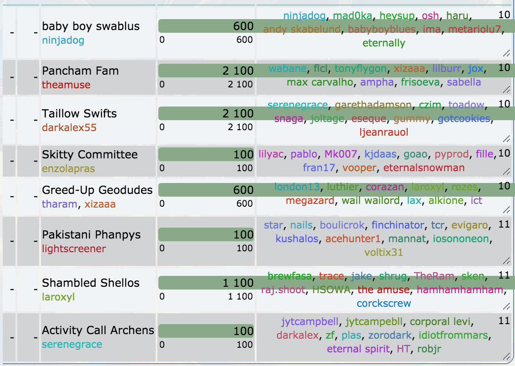Open darkalex55 manager link under Taillow Swifts
Screen dimensions: 515x366
tap(69, 127)
